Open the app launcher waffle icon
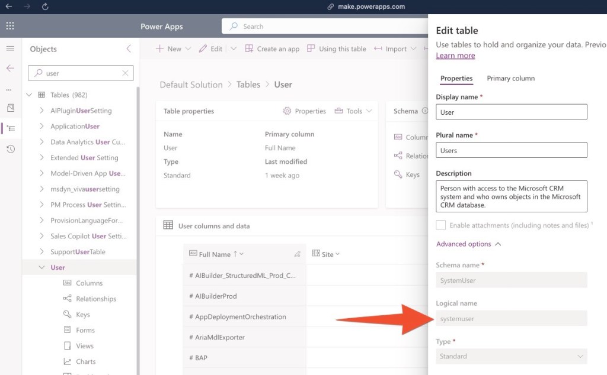This screenshot has width=607, height=375. [x=10, y=26]
